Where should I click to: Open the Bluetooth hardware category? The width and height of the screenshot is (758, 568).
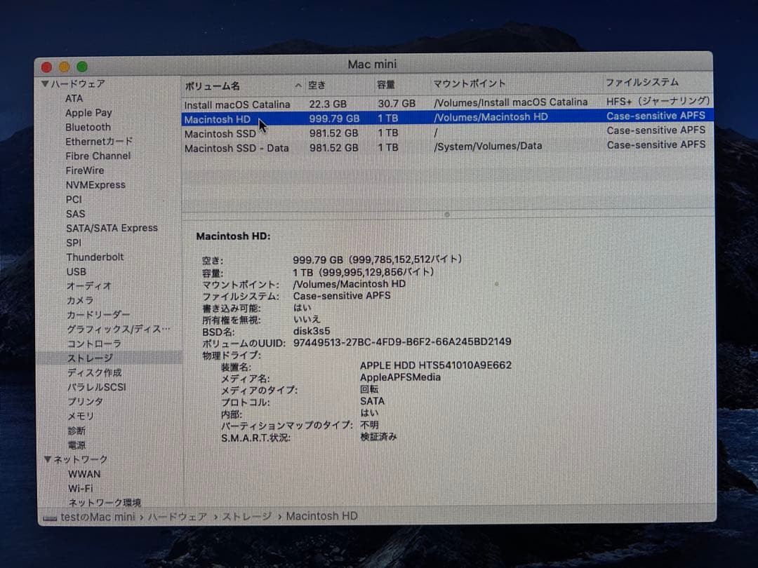pos(87,127)
